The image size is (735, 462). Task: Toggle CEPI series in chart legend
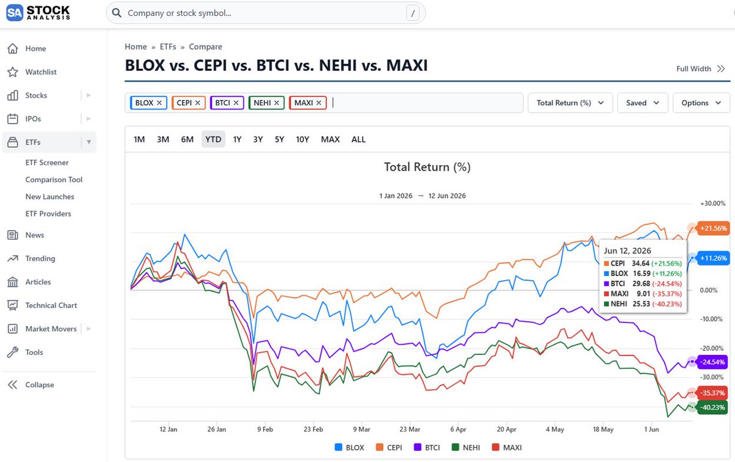[x=388, y=447]
